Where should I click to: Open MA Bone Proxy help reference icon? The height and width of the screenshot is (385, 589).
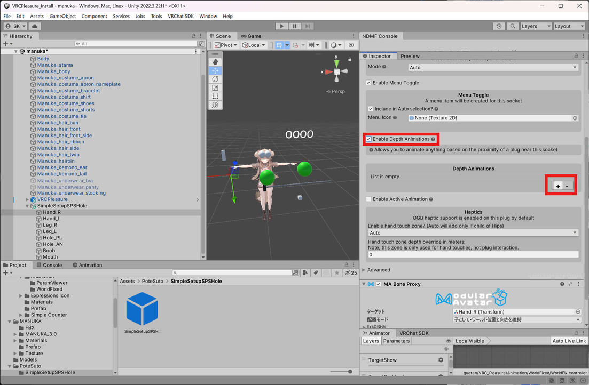(562, 284)
